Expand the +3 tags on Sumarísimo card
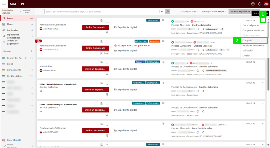Screen dimensions: 270x148 [228, 50]
